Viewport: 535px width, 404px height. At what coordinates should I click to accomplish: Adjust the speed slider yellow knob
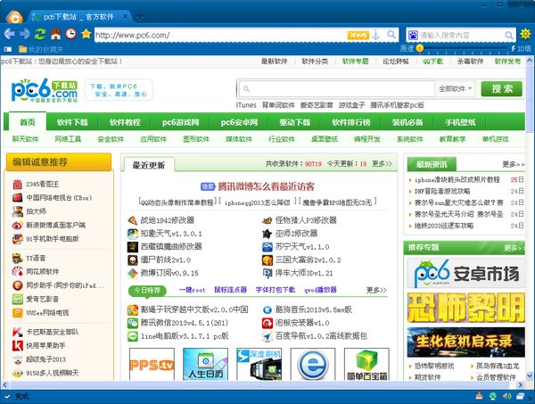click(420, 48)
